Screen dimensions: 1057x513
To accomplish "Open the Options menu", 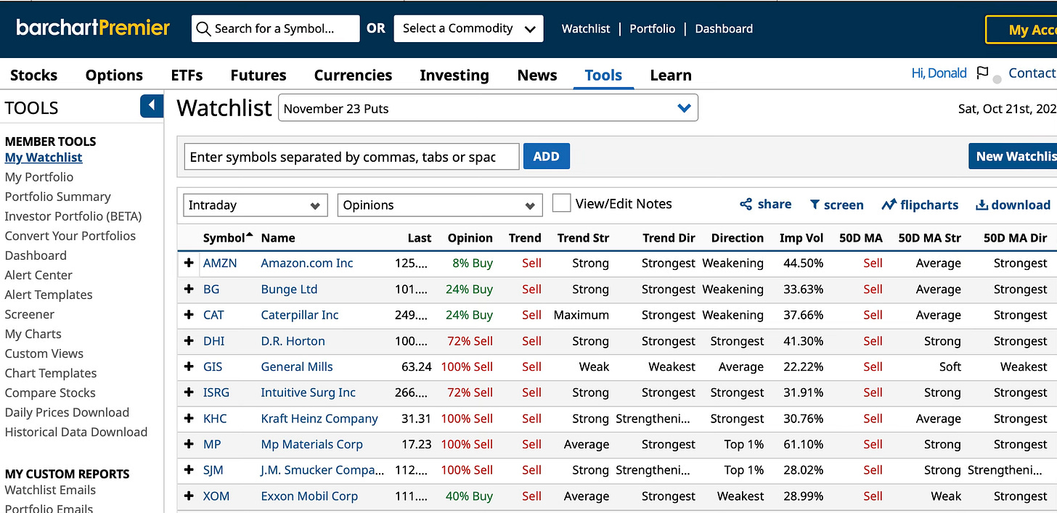I will coord(114,75).
